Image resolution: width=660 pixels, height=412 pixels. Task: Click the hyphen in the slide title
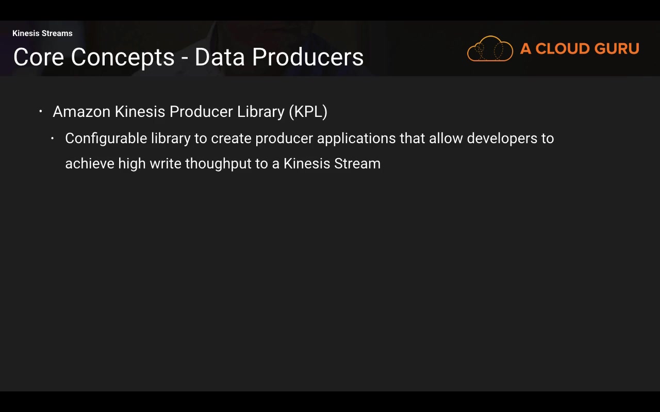pyautogui.click(x=185, y=58)
